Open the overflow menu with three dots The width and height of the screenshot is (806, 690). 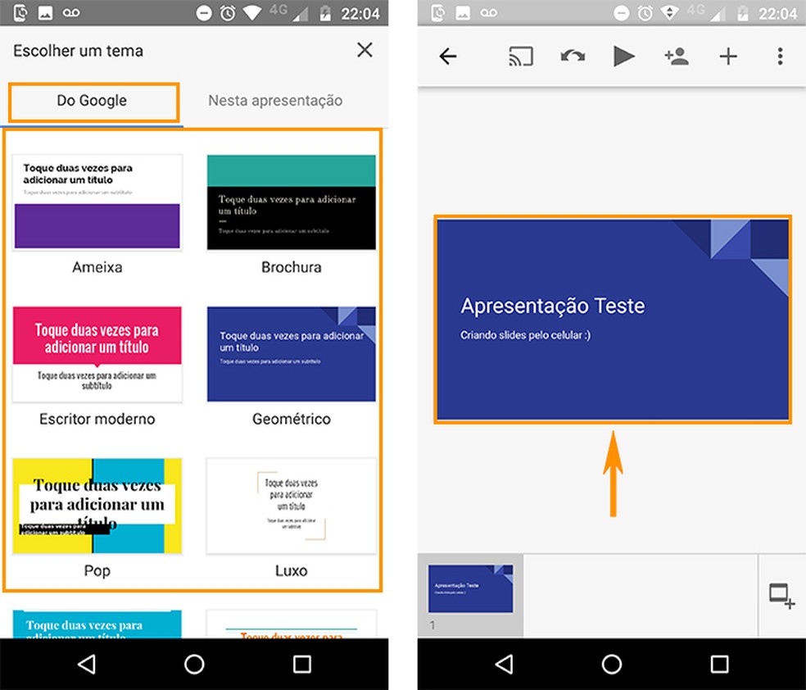[x=780, y=56]
